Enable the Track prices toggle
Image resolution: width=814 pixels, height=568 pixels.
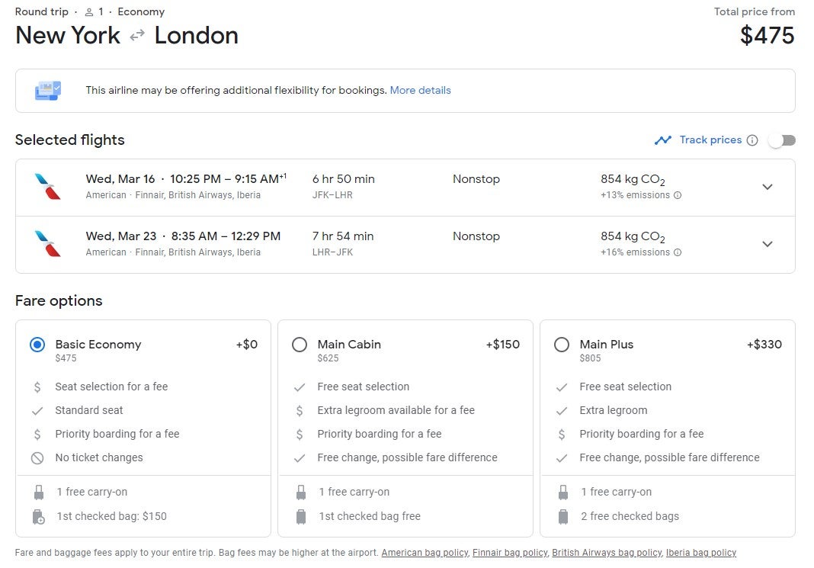781,140
